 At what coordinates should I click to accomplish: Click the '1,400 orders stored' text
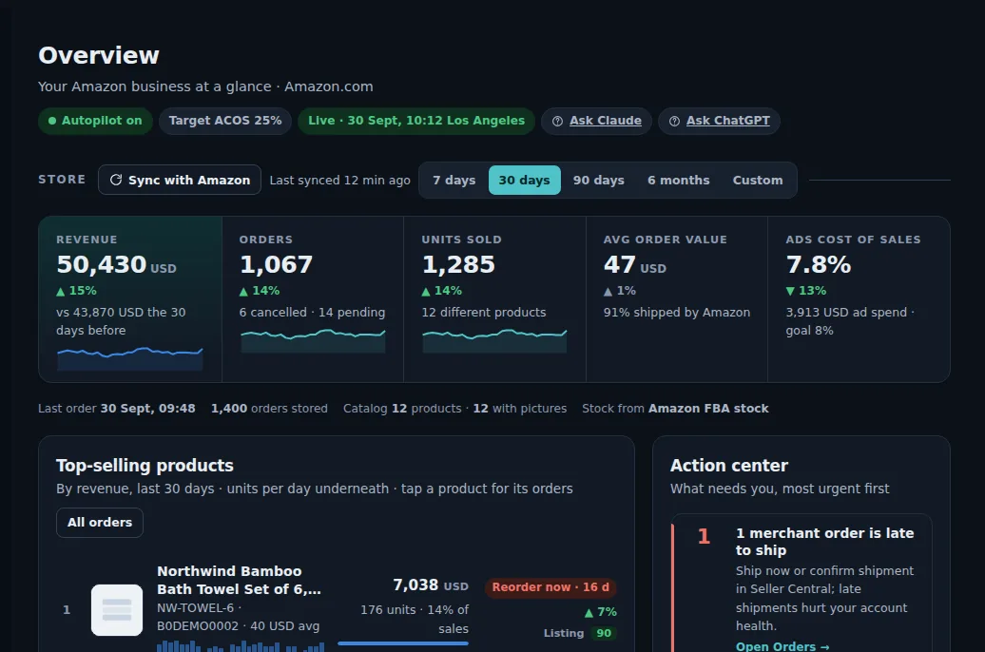(269, 409)
